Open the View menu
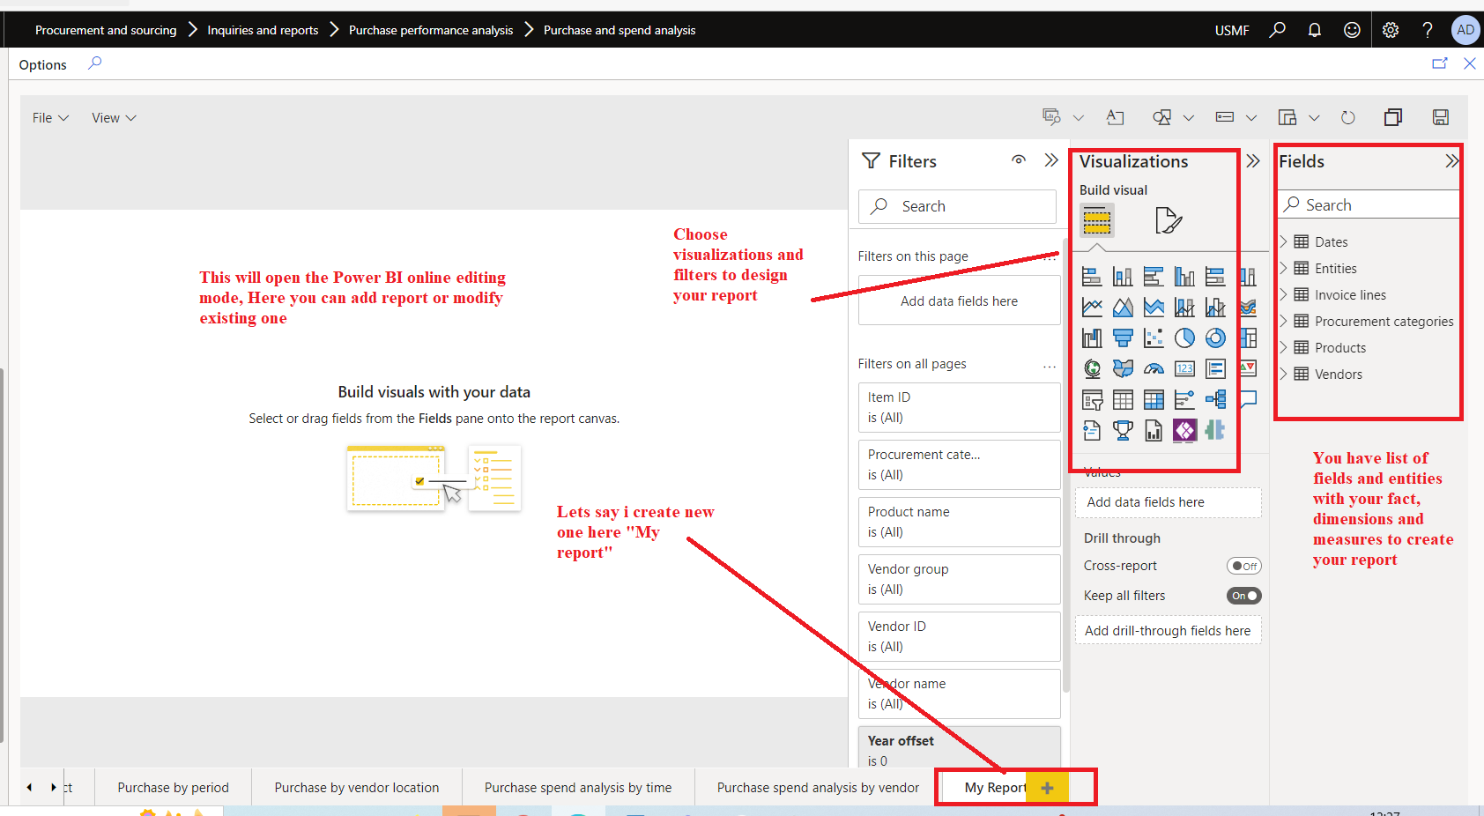Viewport: 1484px width, 816px height. coord(113,116)
